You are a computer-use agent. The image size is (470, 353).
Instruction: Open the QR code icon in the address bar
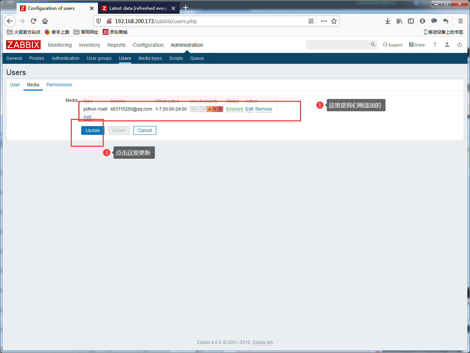click(x=311, y=21)
